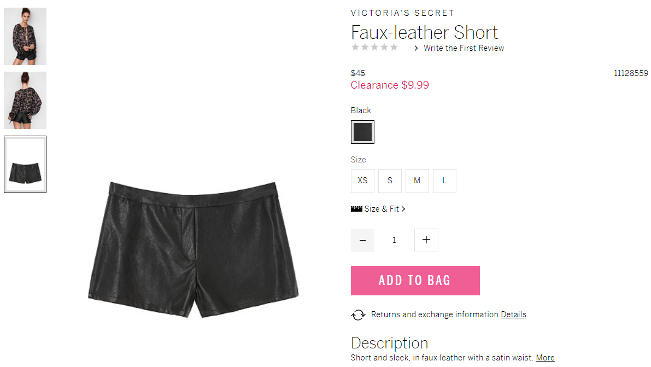Click the returns and exchange arrows icon
Screen dimensions: 651x367
(359, 315)
